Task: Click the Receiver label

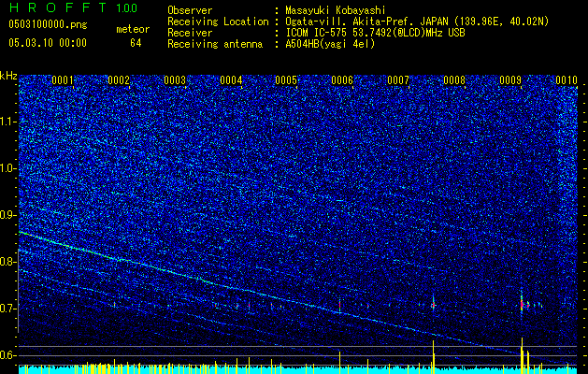Action: pyautogui.click(x=190, y=33)
